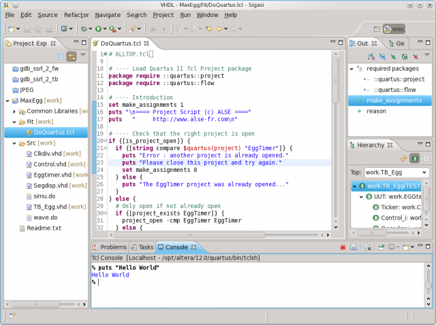Open the Run toolbar dropdown arrow

coord(105,29)
